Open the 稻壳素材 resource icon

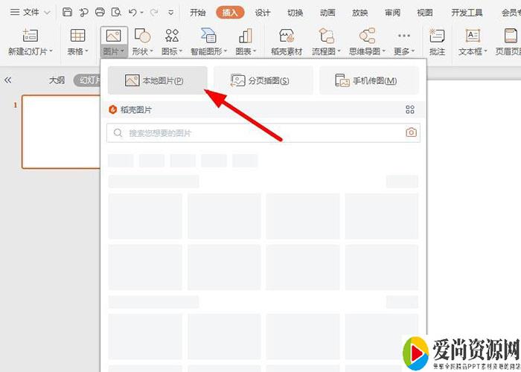[x=285, y=36]
